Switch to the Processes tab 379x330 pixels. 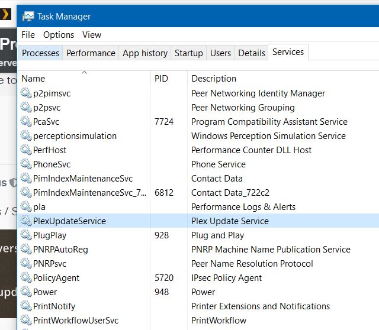pyautogui.click(x=40, y=53)
